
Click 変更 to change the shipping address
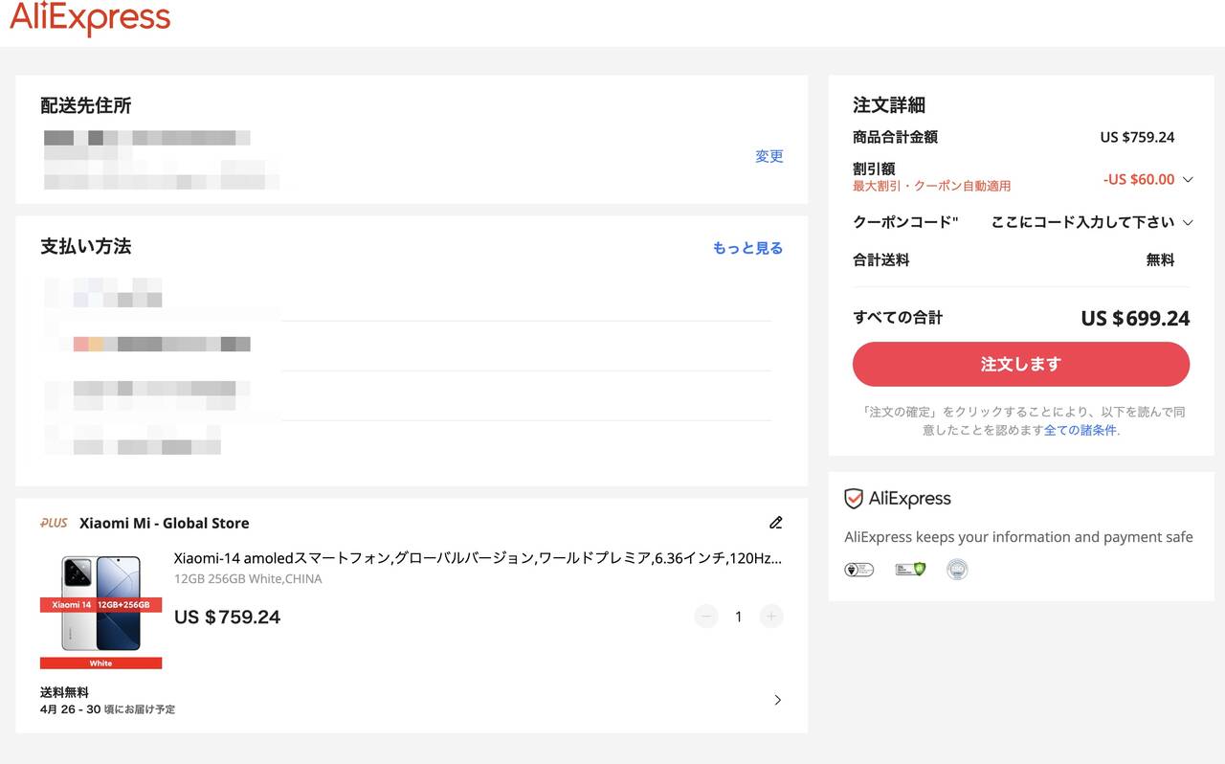[768, 156]
